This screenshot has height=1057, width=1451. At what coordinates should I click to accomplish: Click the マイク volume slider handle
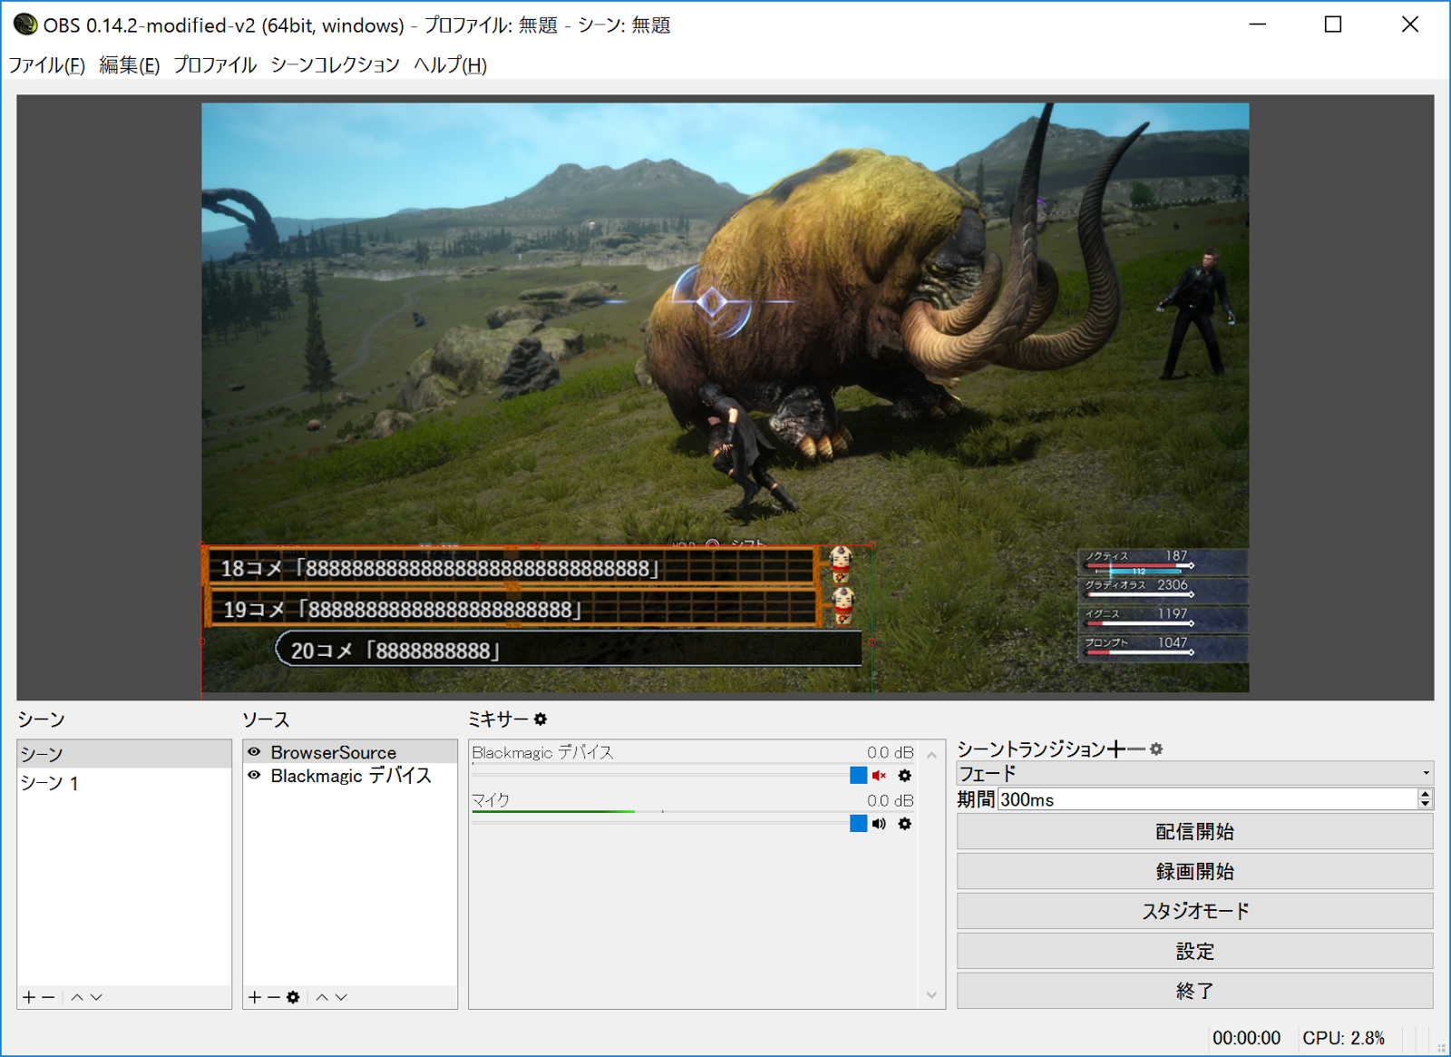click(x=858, y=824)
